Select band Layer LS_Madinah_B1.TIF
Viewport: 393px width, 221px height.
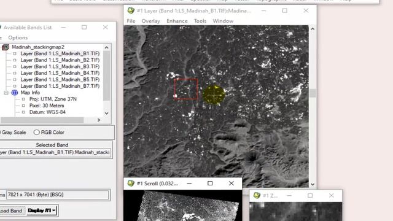tap(60, 53)
